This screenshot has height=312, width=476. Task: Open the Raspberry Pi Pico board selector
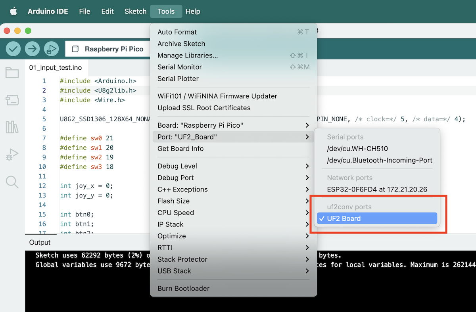(107, 49)
